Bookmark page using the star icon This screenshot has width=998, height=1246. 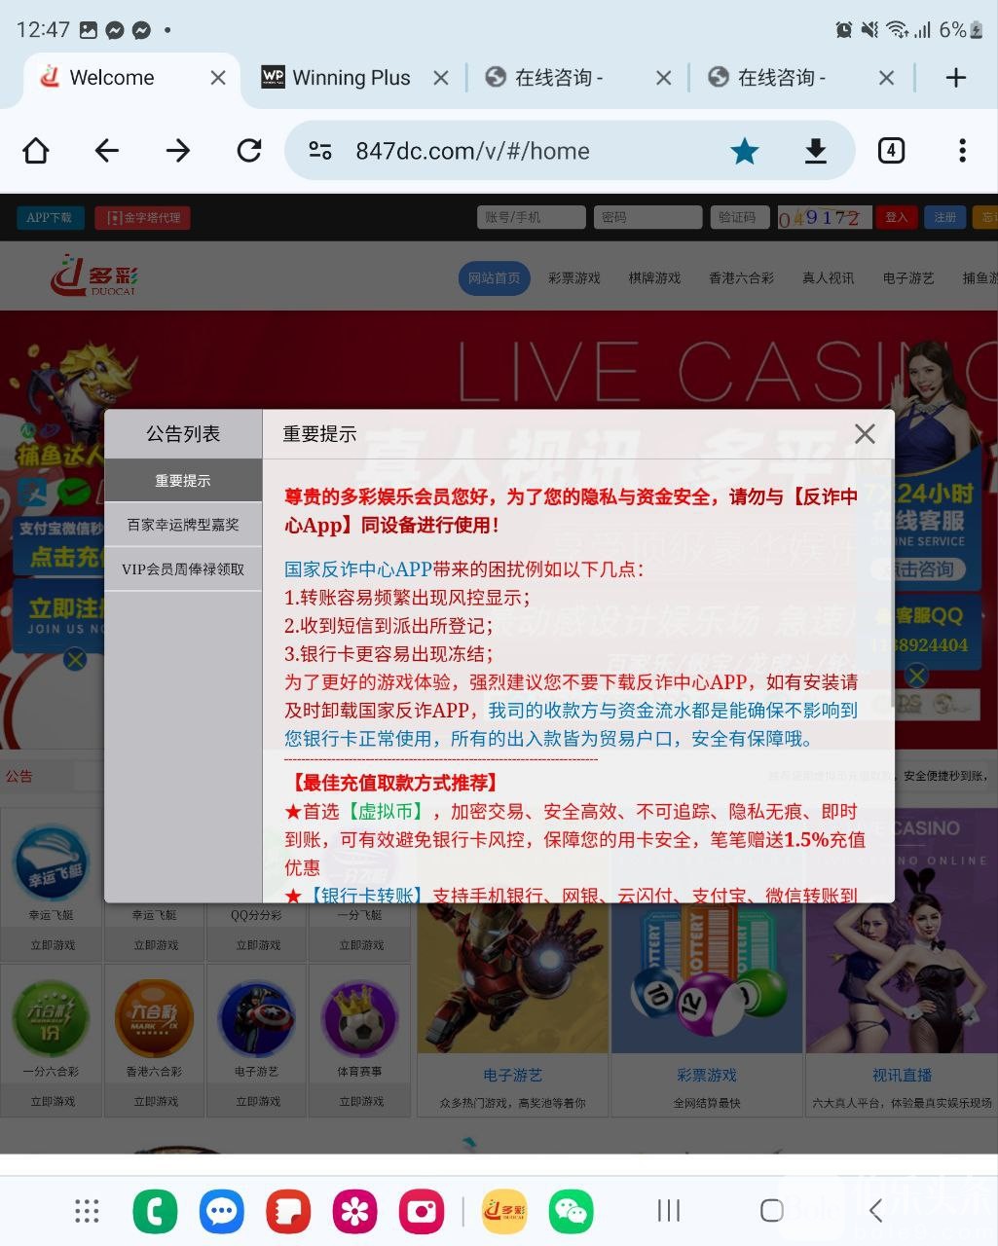pyautogui.click(x=745, y=151)
